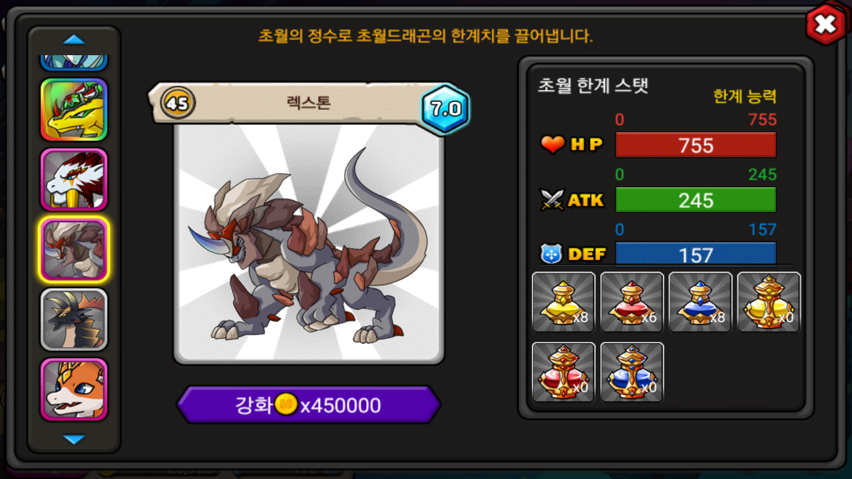Viewport: 852px width, 479px height.
Task: Click the 강화 x450000 enhance button
Action: pyautogui.click(x=309, y=404)
